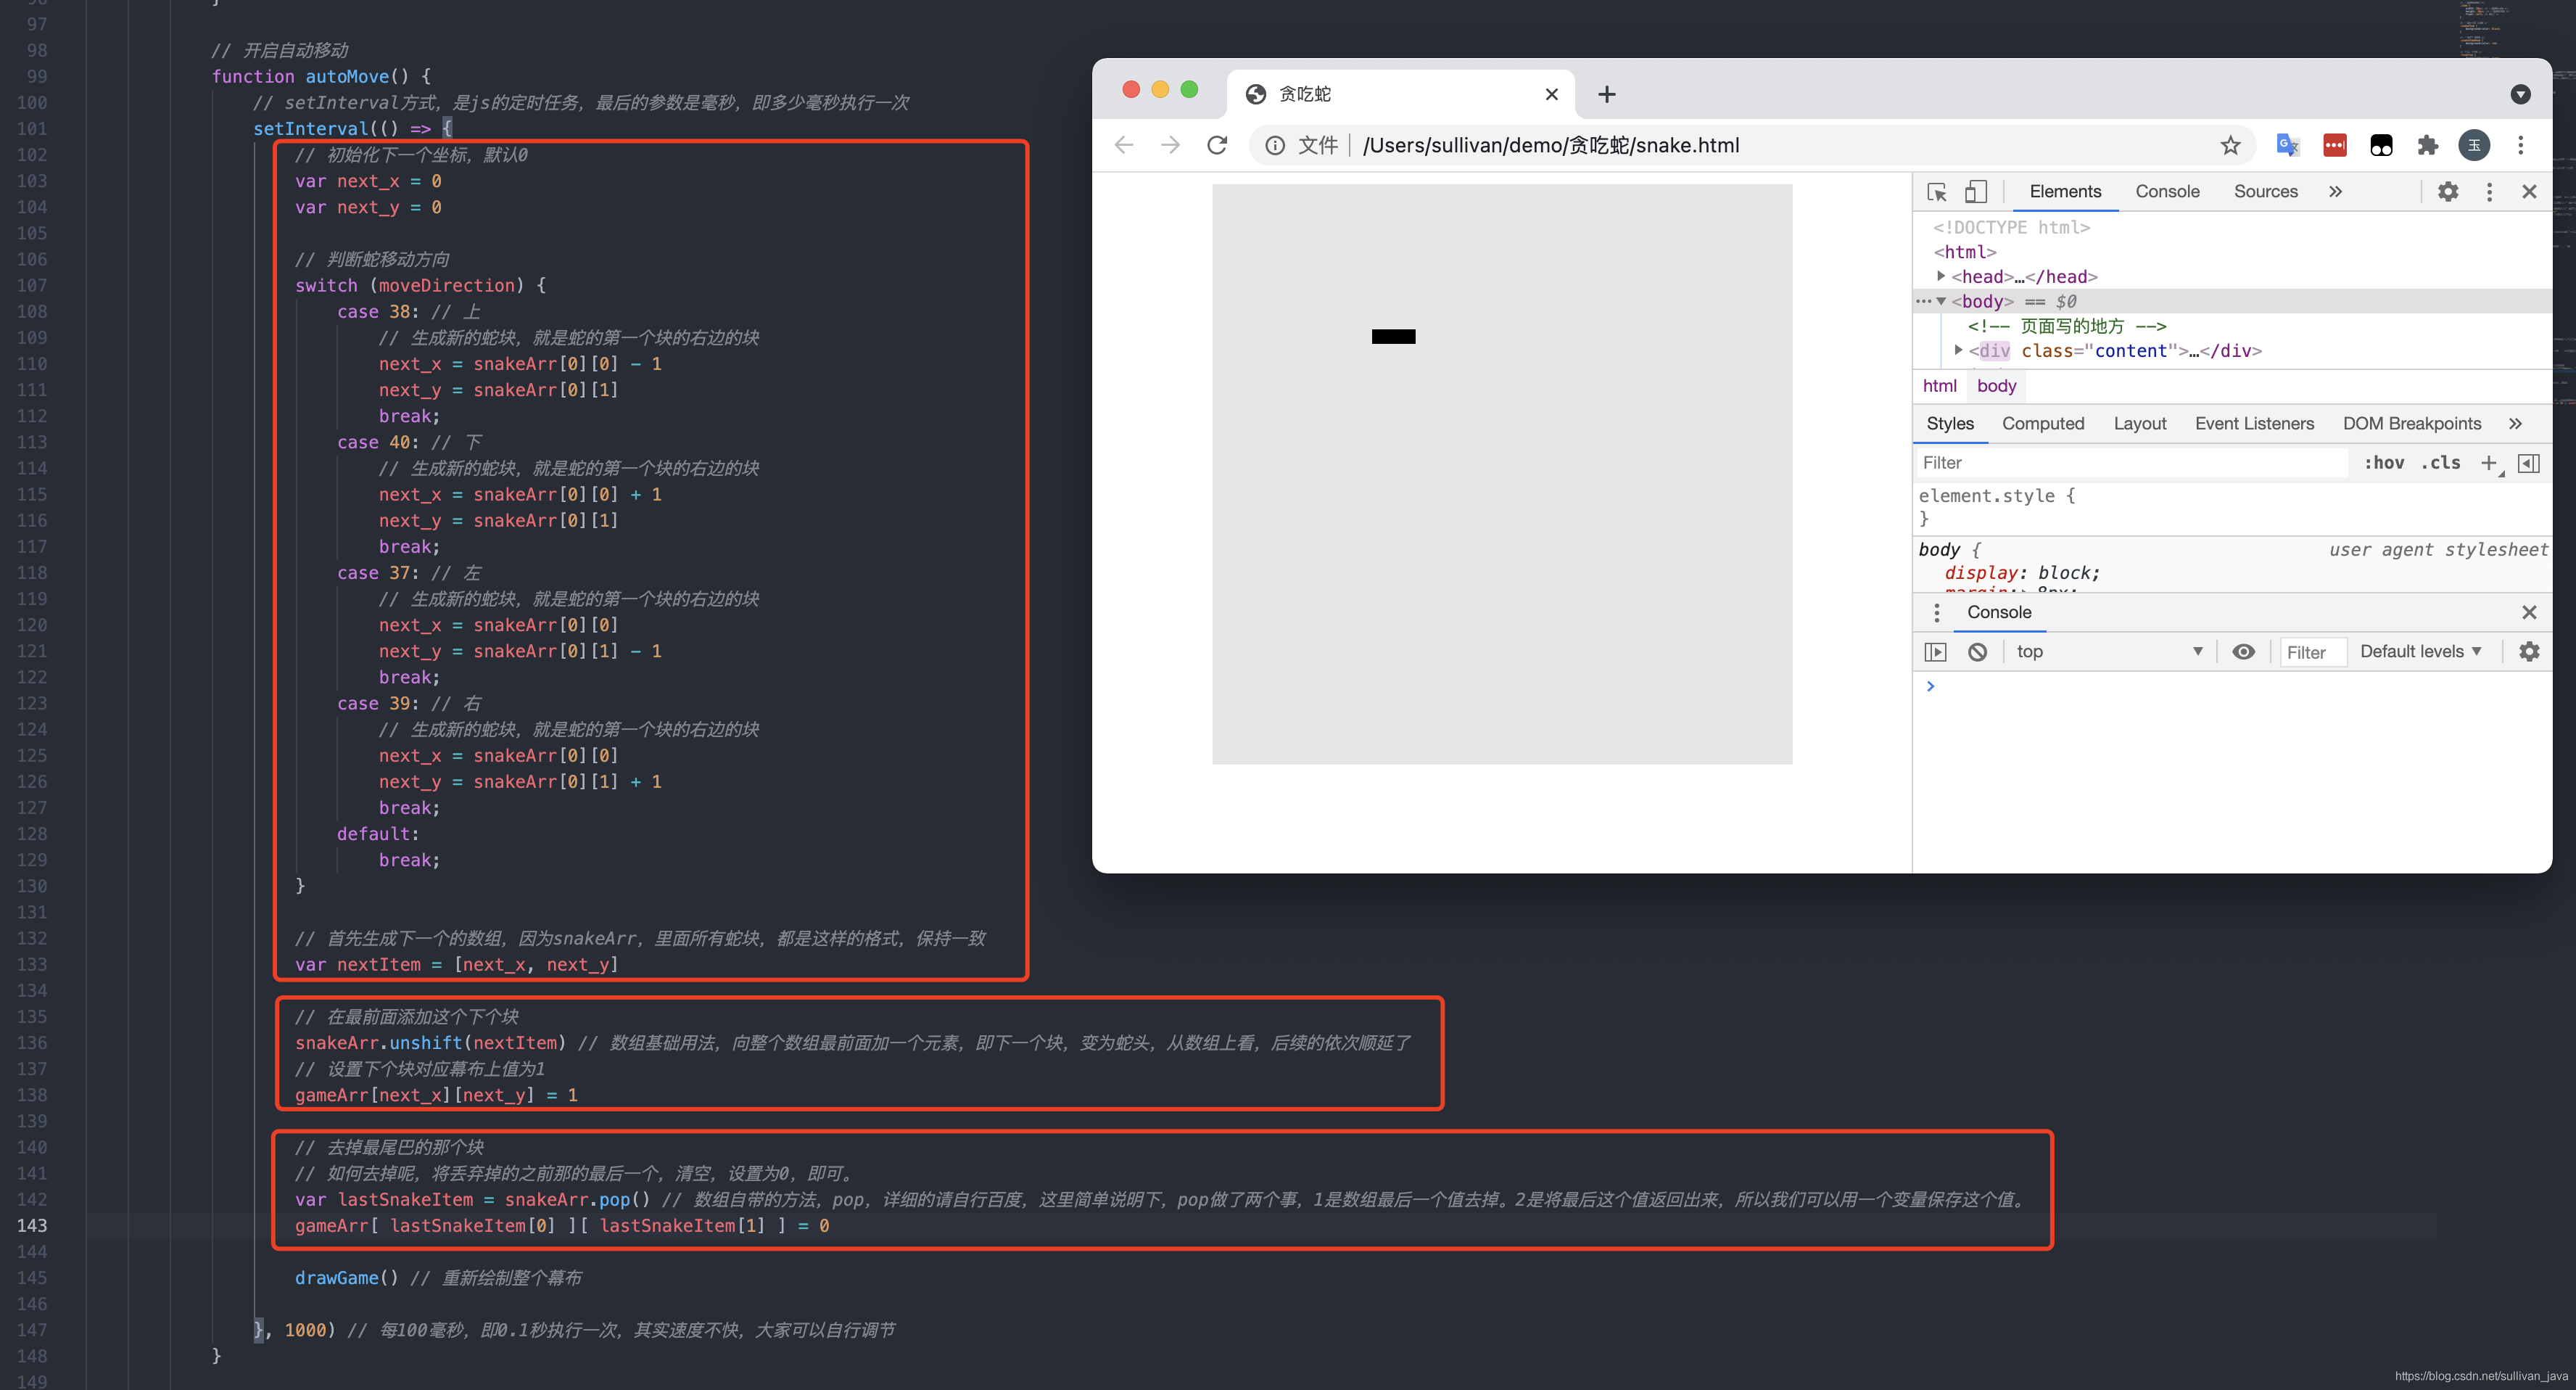The width and height of the screenshot is (2576, 1390).
Task: Clear the console output
Action: click(x=1977, y=651)
